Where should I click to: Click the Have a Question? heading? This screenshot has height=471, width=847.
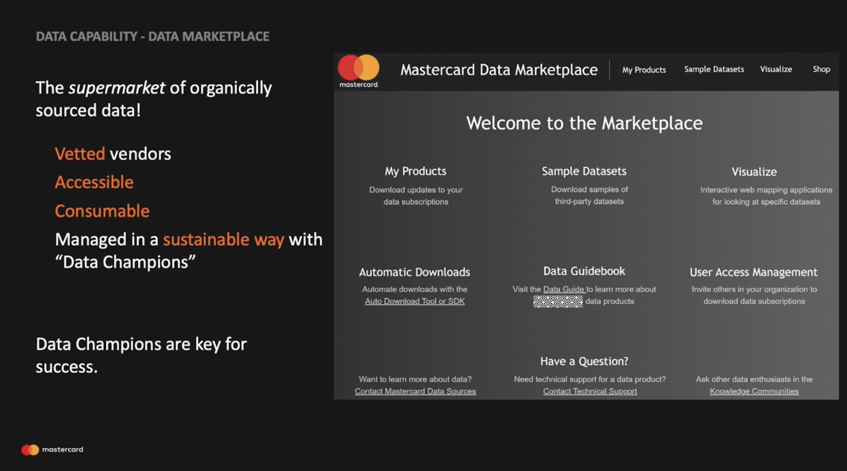coord(584,361)
